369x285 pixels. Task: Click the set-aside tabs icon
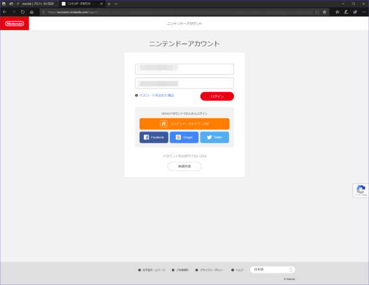pyautogui.click(x=11, y=4)
